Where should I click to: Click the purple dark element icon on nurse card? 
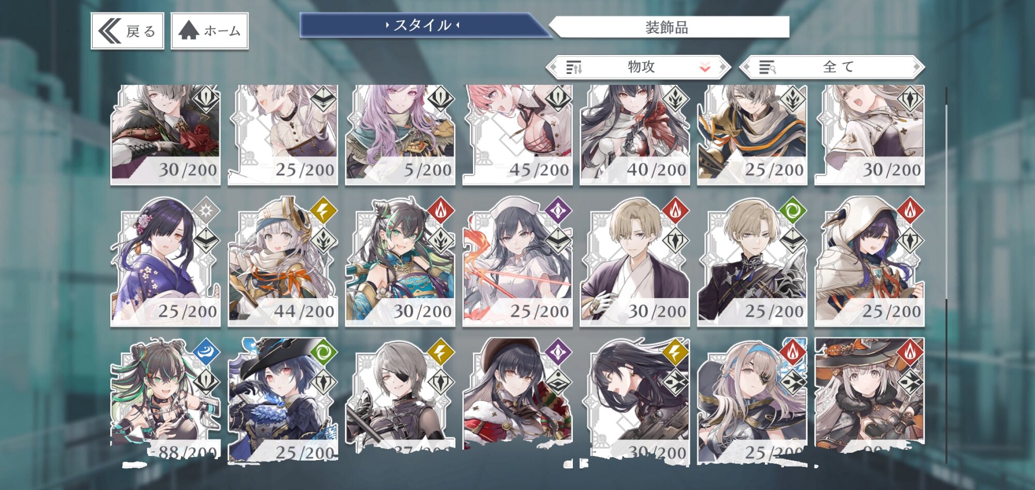coord(558,211)
